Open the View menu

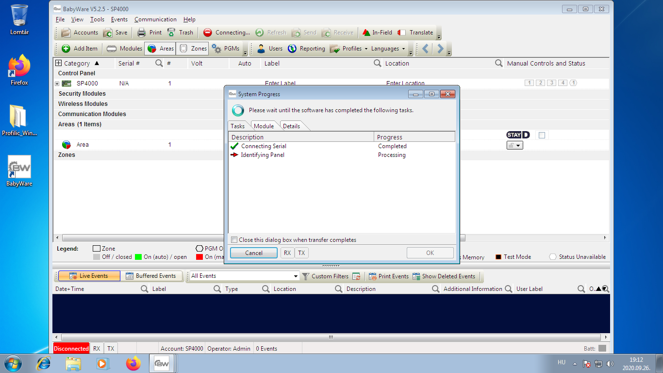[x=77, y=19]
